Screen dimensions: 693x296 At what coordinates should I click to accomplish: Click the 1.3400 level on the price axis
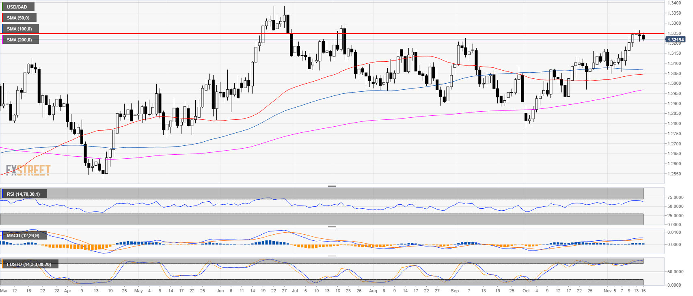[x=674, y=3]
